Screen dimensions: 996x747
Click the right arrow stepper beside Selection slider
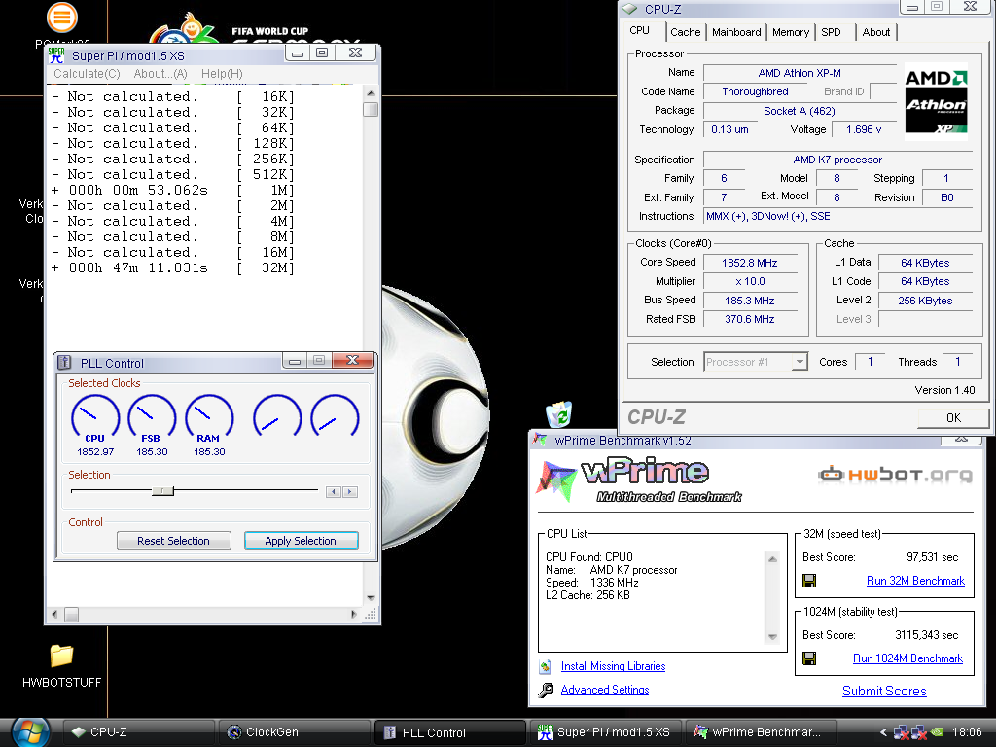point(350,491)
